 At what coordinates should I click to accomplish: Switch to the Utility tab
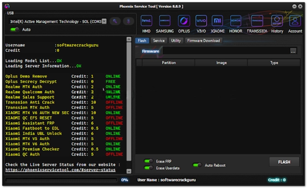pyautogui.click(x=176, y=41)
